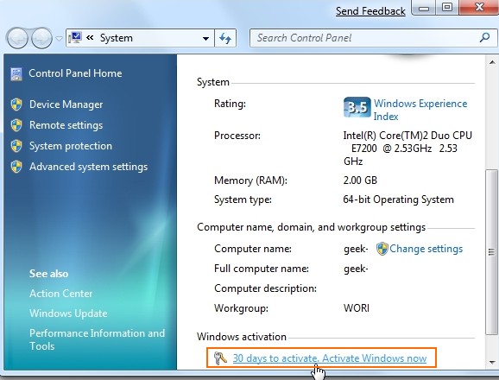499x380 pixels.
Task: Open the Send Feedback link
Action: pyautogui.click(x=370, y=11)
